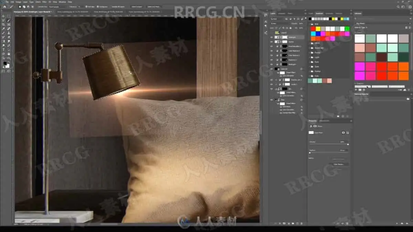Viewport: 413px width, 232px height.
Task: Expand the Pastel swatch group
Action: tap(309, 53)
